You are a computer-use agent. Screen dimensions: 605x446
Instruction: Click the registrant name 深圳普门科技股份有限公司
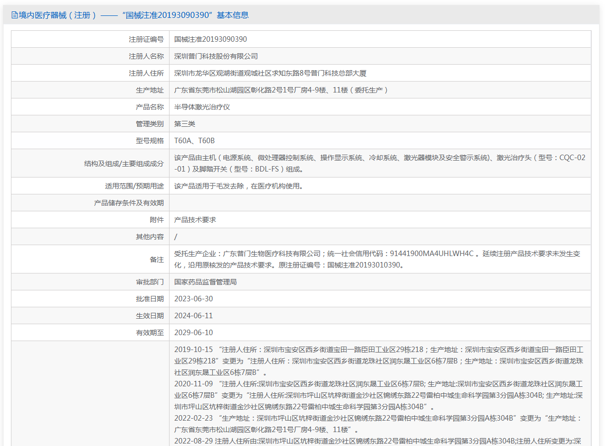[216, 56]
